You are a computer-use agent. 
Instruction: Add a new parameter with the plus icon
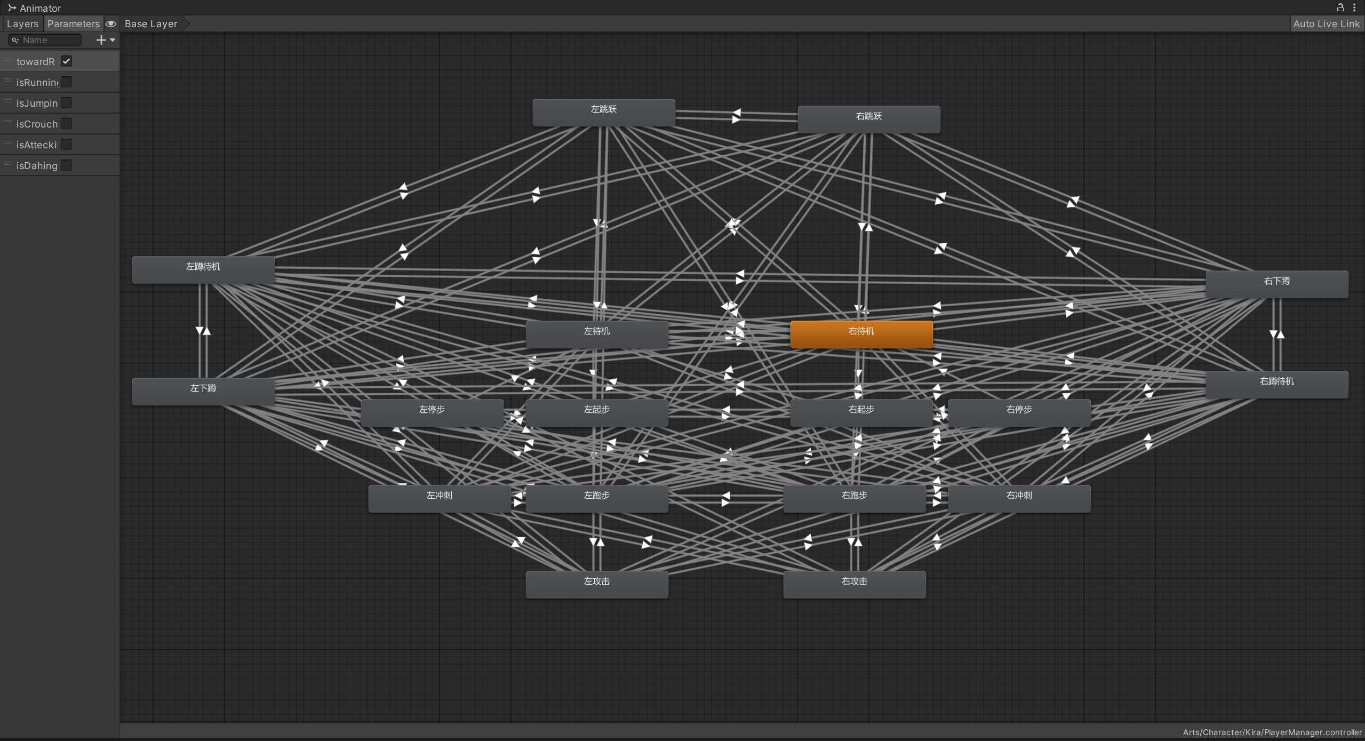tap(101, 40)
